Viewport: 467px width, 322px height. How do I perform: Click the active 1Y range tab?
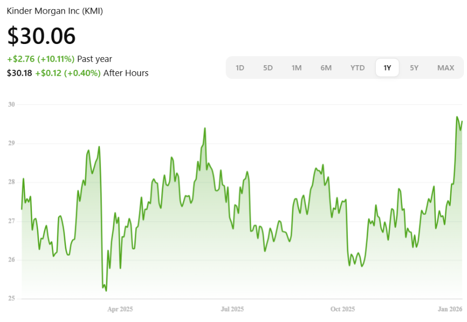tap(387, 68)
